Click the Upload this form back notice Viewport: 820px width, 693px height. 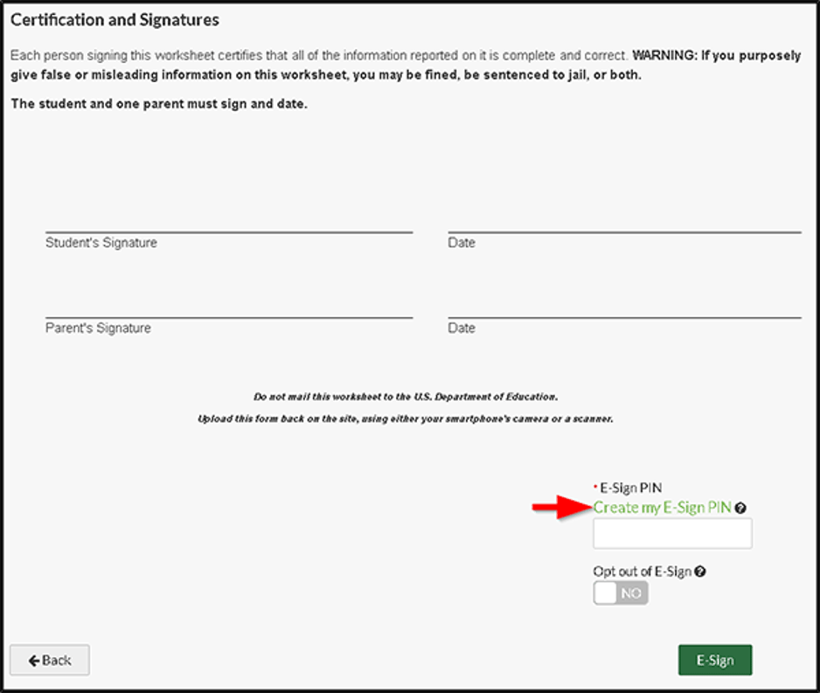point(406,419)
